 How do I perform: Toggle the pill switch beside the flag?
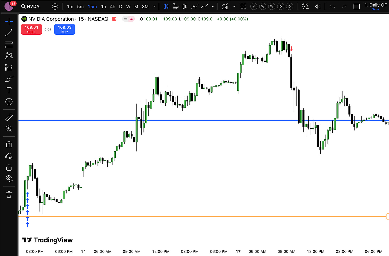pyautogui.click(x=128, y=19)
